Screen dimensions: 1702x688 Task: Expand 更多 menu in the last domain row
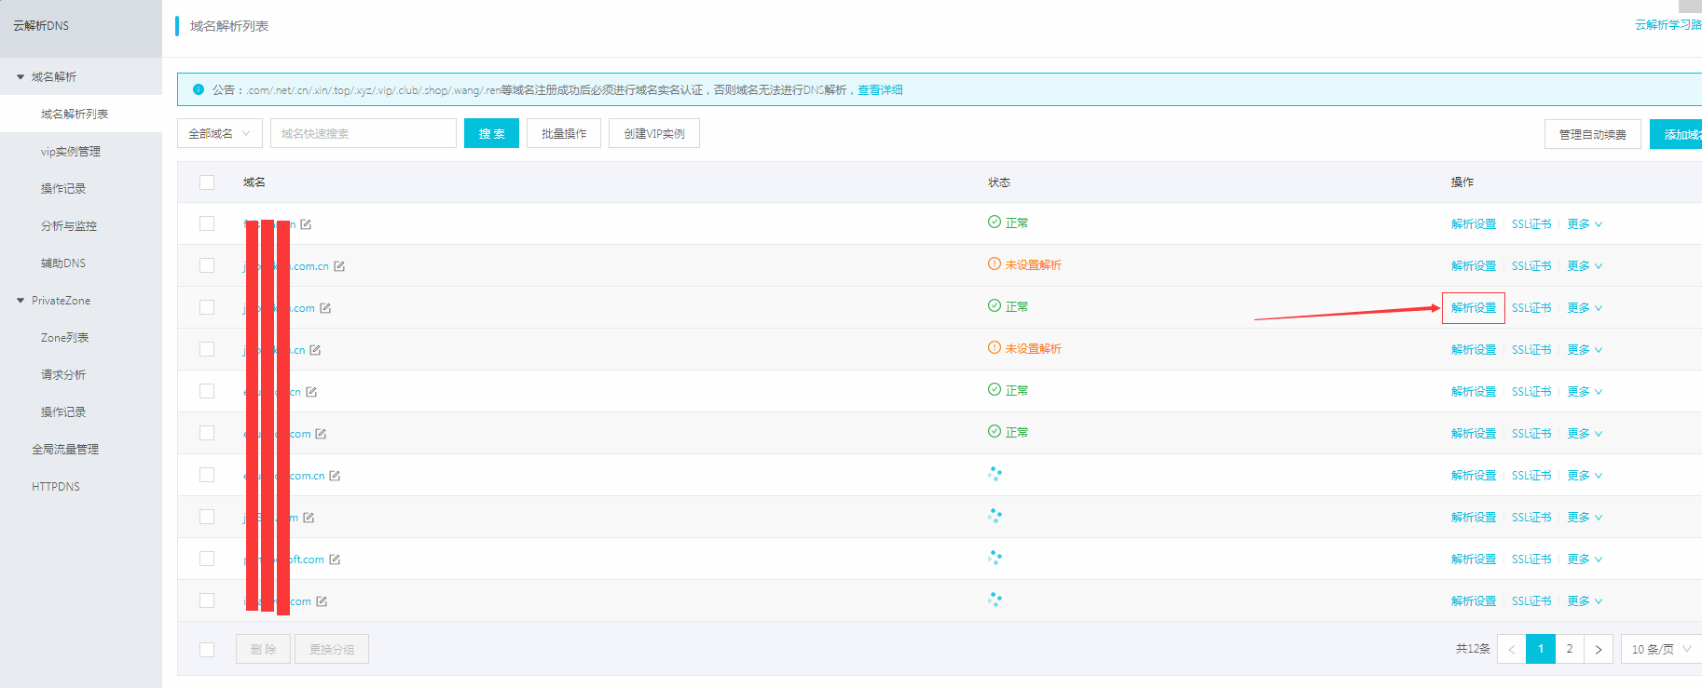(x=1585, y=601)
